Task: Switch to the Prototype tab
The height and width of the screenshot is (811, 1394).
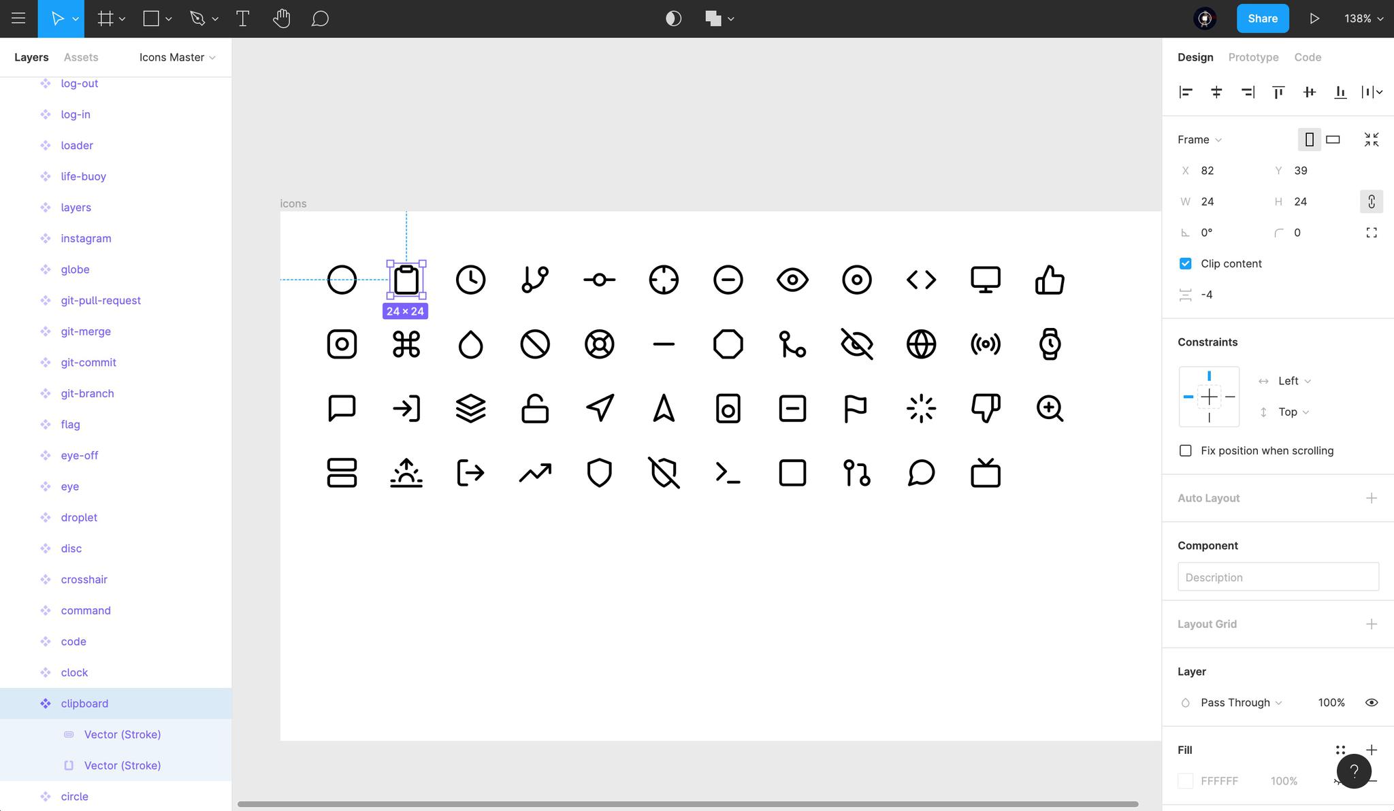Action: (x=1252, y=57)
